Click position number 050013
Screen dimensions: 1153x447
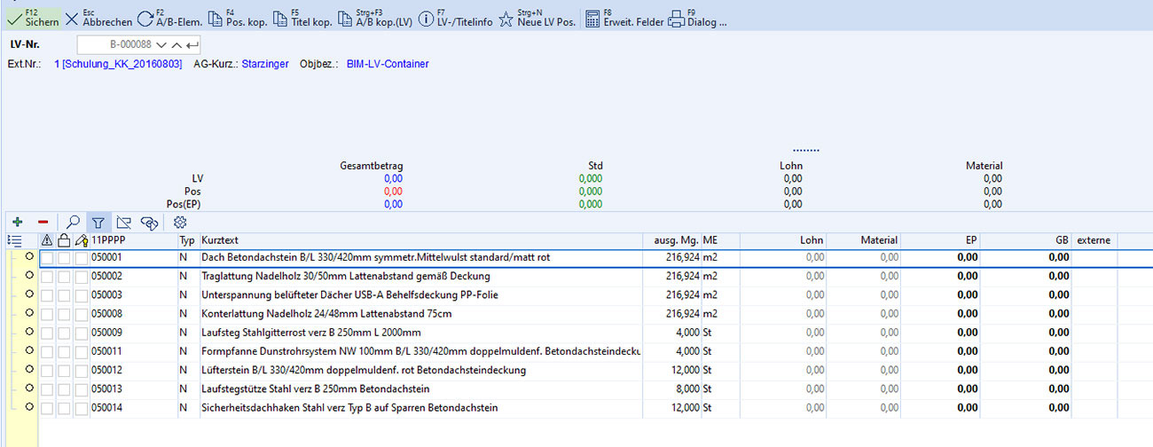[x=106, y=388]
